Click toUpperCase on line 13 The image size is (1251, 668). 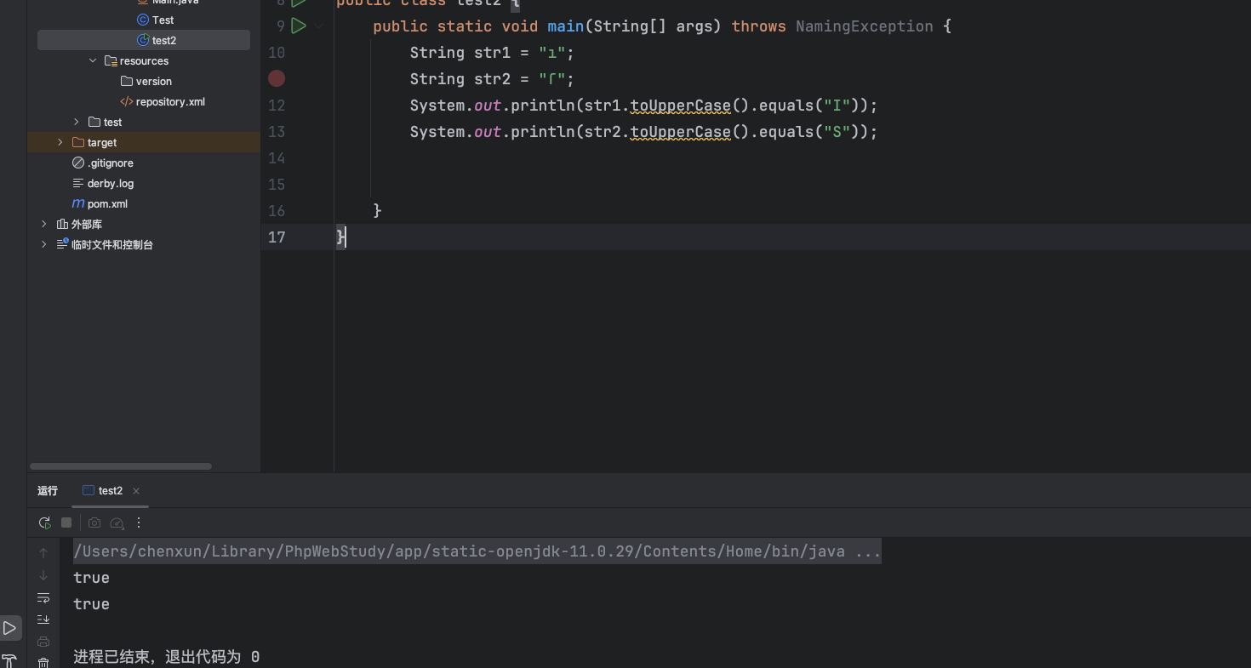[681, 132]
